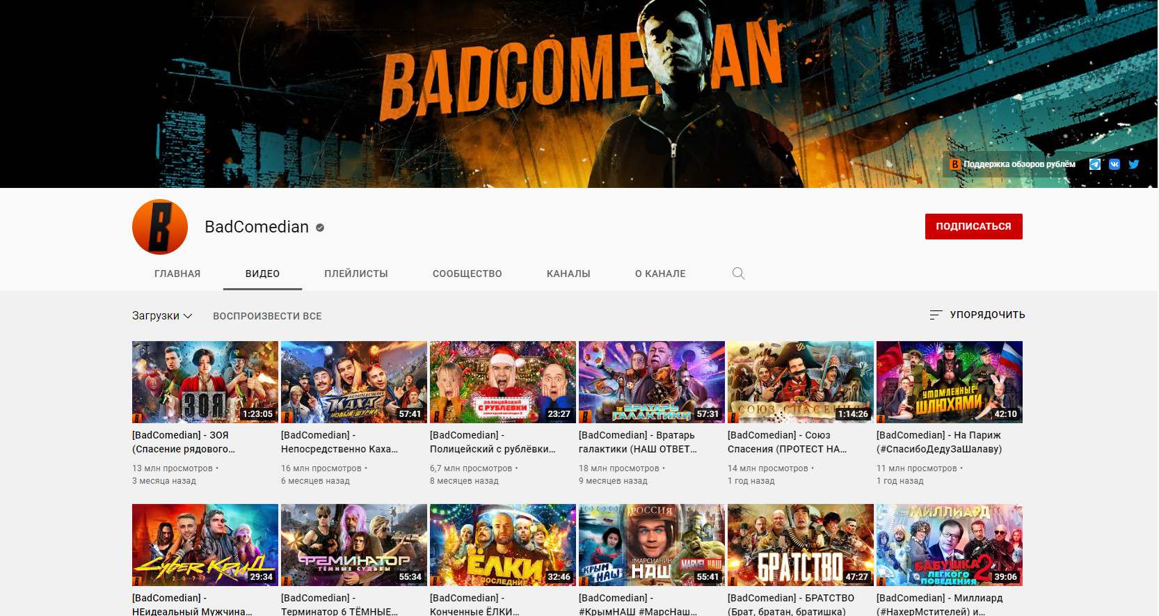Open the Поддержка обзоров рублём link
Screen dimensions: 1159x616
(x=1013, y=164)
